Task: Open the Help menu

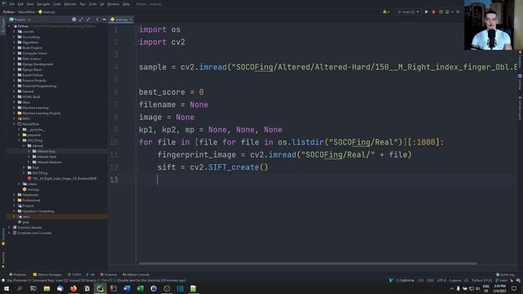Action: [x=126, y=4]
